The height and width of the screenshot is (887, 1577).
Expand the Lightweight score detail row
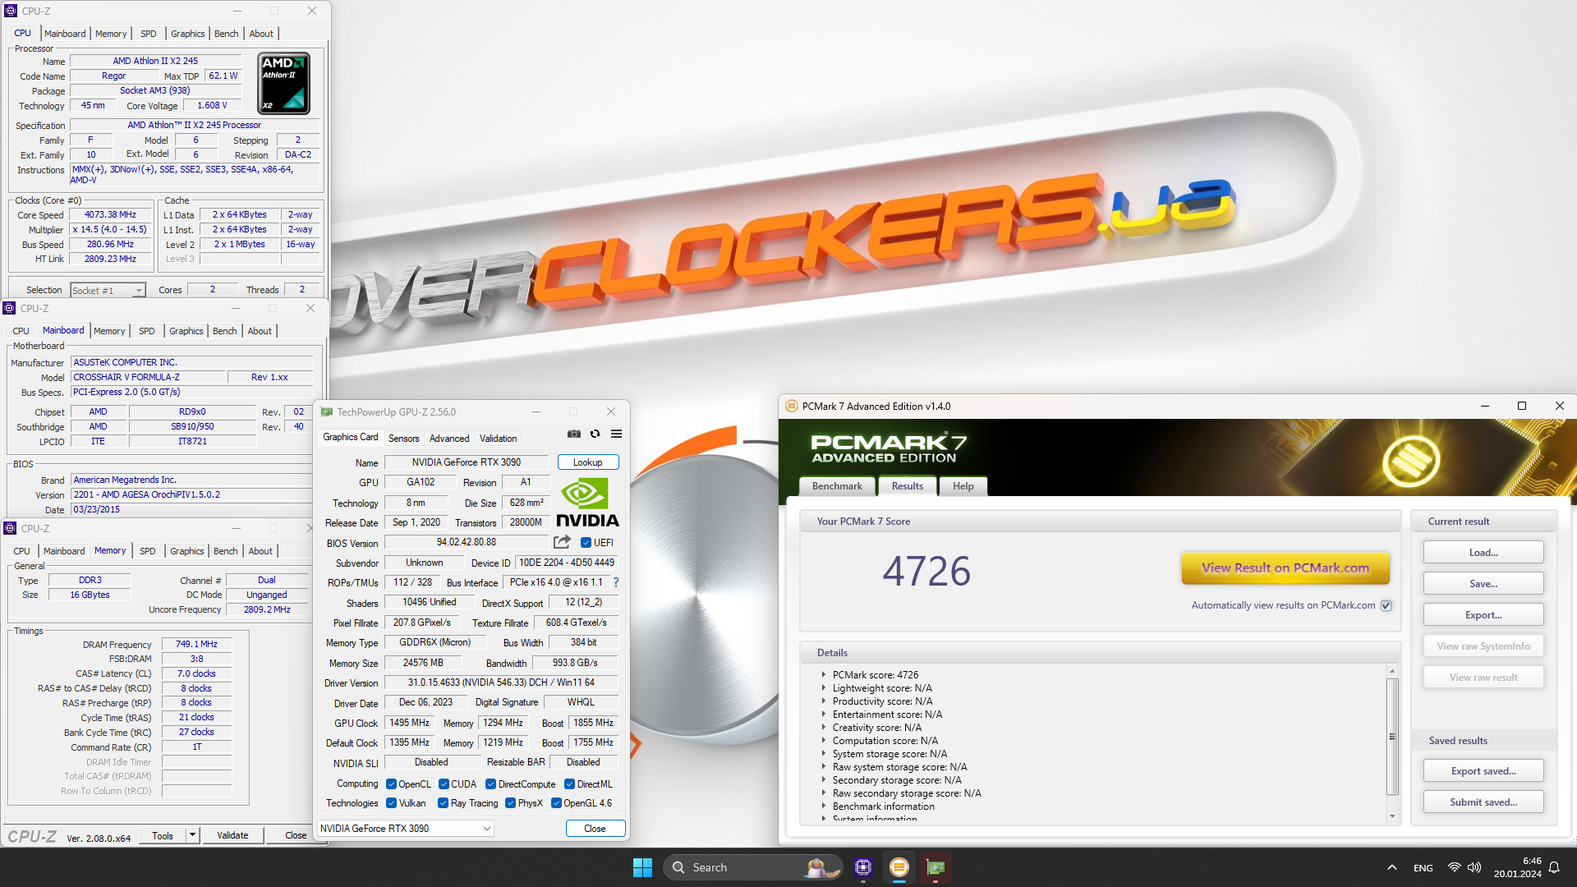click(824, 687)
